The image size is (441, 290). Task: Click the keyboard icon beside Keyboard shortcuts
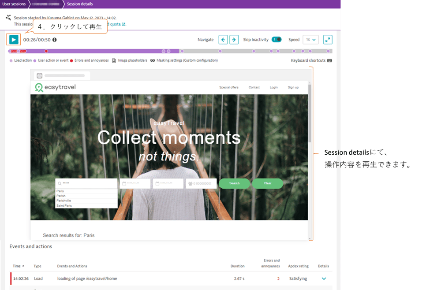click(329, 60)
